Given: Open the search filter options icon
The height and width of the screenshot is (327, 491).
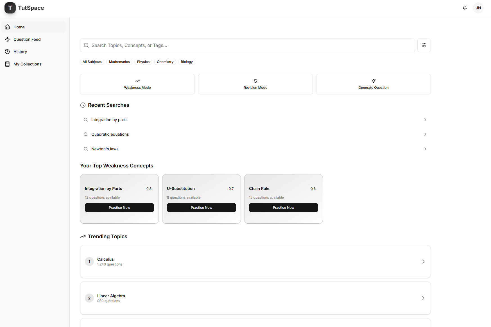Looking at the screenshot, I should [x=424, y=45].
